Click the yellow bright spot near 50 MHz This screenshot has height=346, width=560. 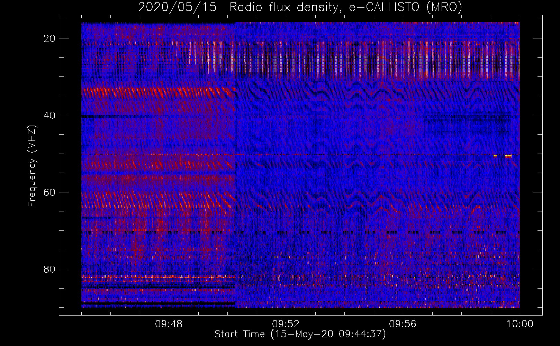(x=508, y=156)
